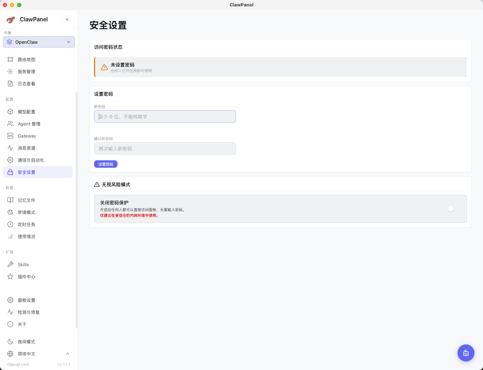
Task: Open the claw.qt.cool link
Action: (18, 364)
